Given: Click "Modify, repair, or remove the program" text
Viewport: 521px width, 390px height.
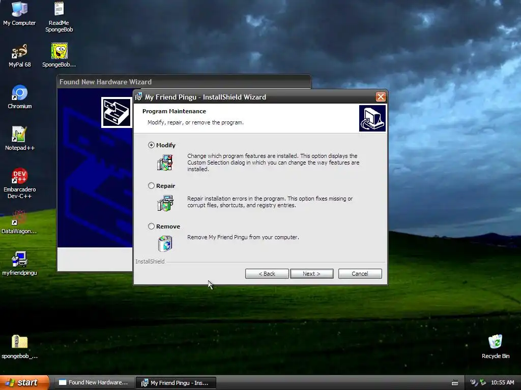Looking at the screenshot, I should point(195,122).
